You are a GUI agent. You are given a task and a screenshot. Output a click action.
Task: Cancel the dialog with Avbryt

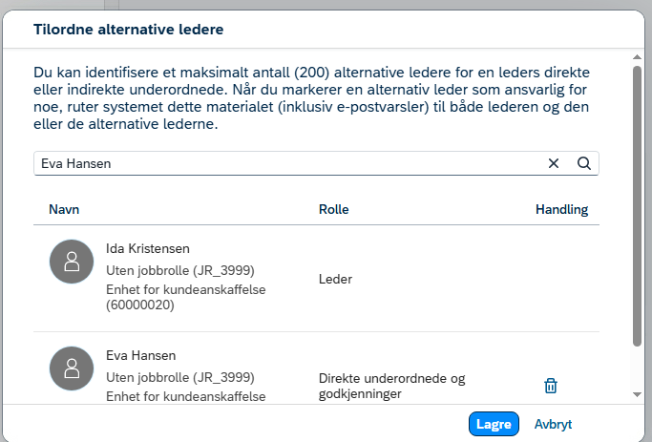(x=553, y=424)
